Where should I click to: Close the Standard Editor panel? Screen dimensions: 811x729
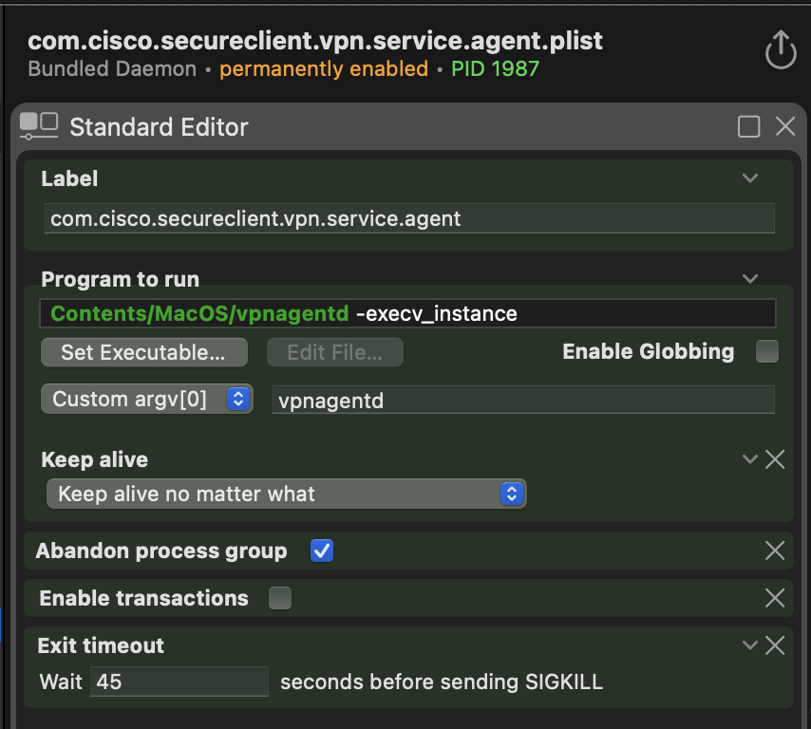[x=785, y=126]
